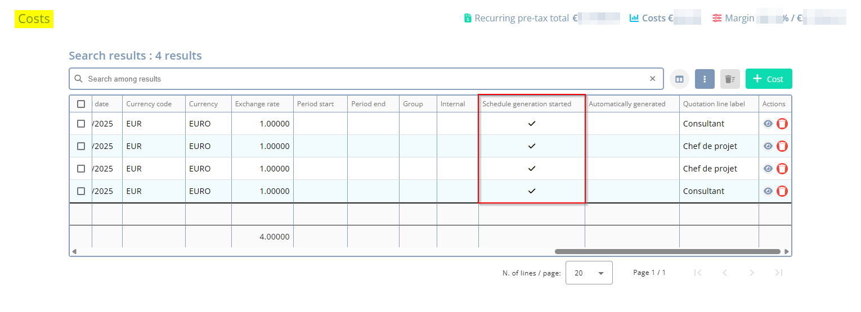The height and width of the screenshot is (312, 861).
Task: Open the lines per page dropdown
Action: (x=589, y=273)
